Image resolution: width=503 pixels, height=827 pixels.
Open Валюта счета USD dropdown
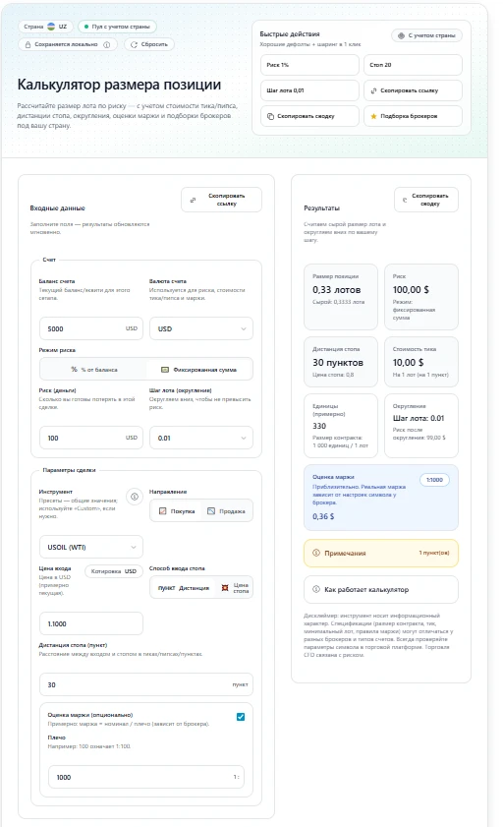pos(201,328)
